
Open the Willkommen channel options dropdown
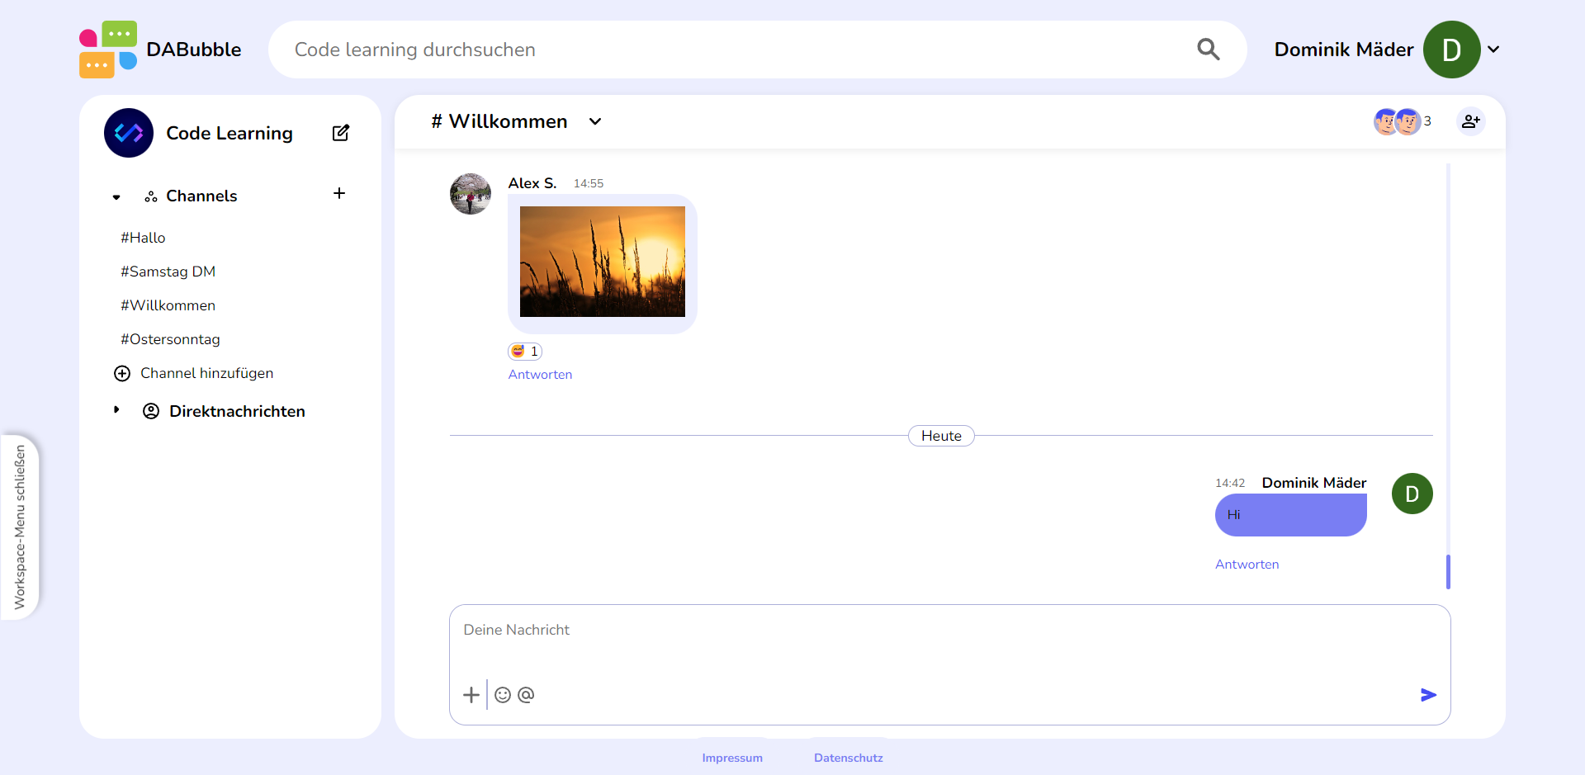(x=595, y=121)
